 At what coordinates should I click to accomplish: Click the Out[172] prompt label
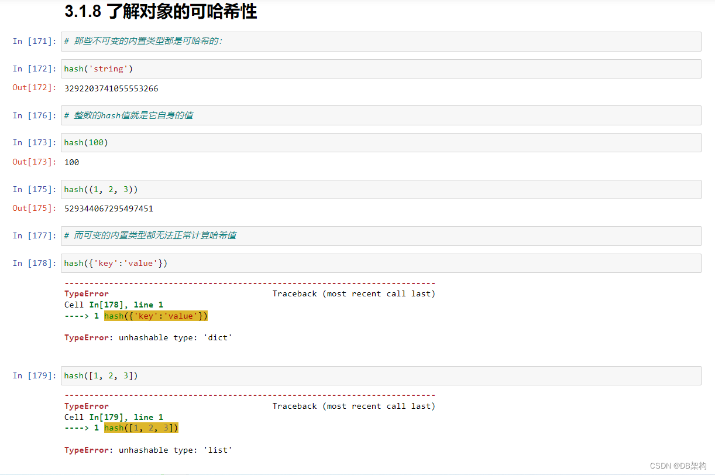pos(35,88)
